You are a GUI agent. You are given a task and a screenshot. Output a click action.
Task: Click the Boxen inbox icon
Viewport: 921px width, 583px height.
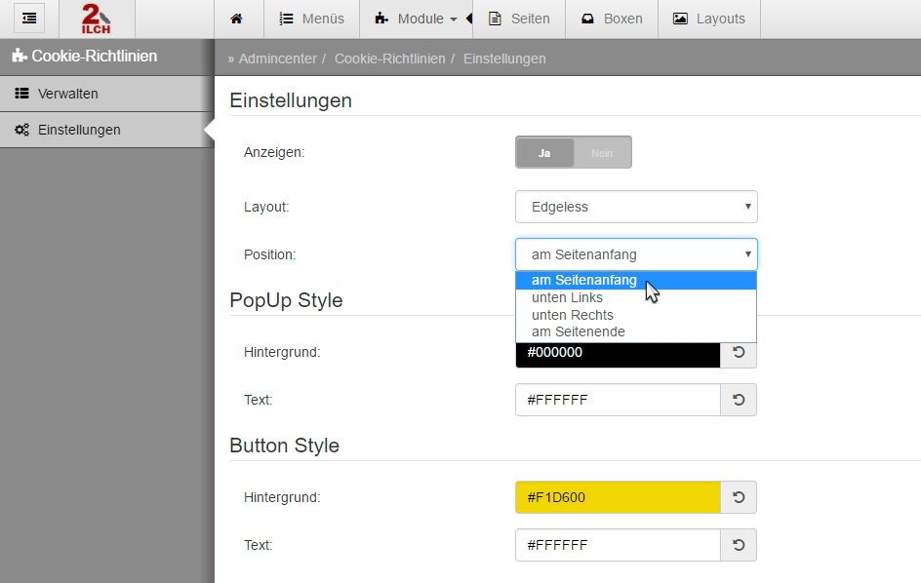(587, 19)
